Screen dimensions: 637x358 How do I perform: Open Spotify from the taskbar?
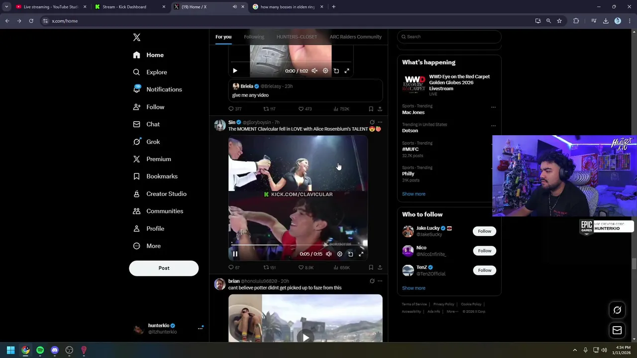tap(40, 350)
